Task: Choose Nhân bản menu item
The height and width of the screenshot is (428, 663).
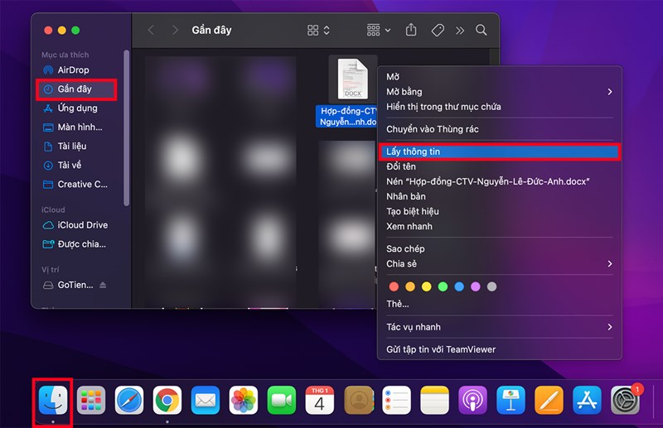Action: (x=500, y=196)
